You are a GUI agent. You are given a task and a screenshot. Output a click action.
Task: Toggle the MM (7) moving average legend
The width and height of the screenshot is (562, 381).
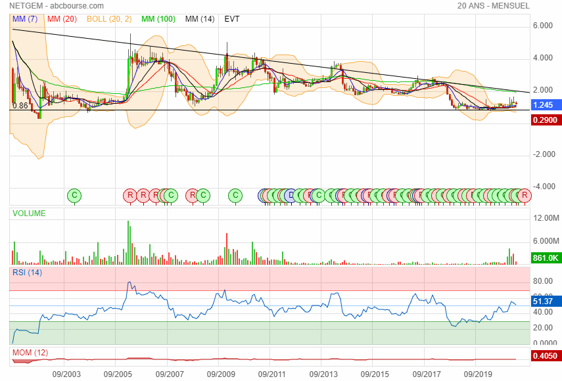[x=25, y=19]
